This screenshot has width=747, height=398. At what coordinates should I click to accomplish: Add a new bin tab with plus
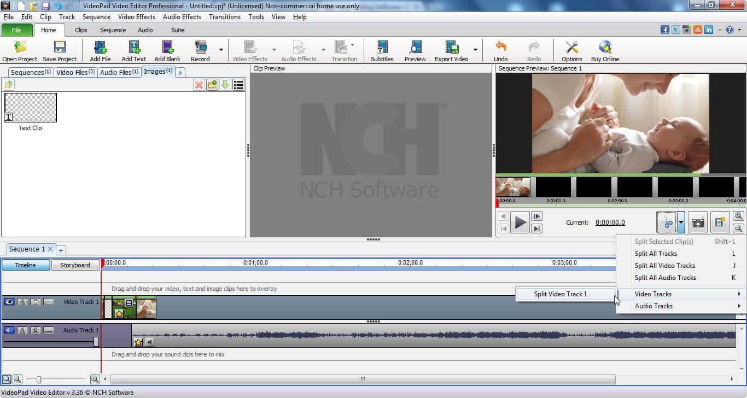pyautogui.click(x=180, y=72)
